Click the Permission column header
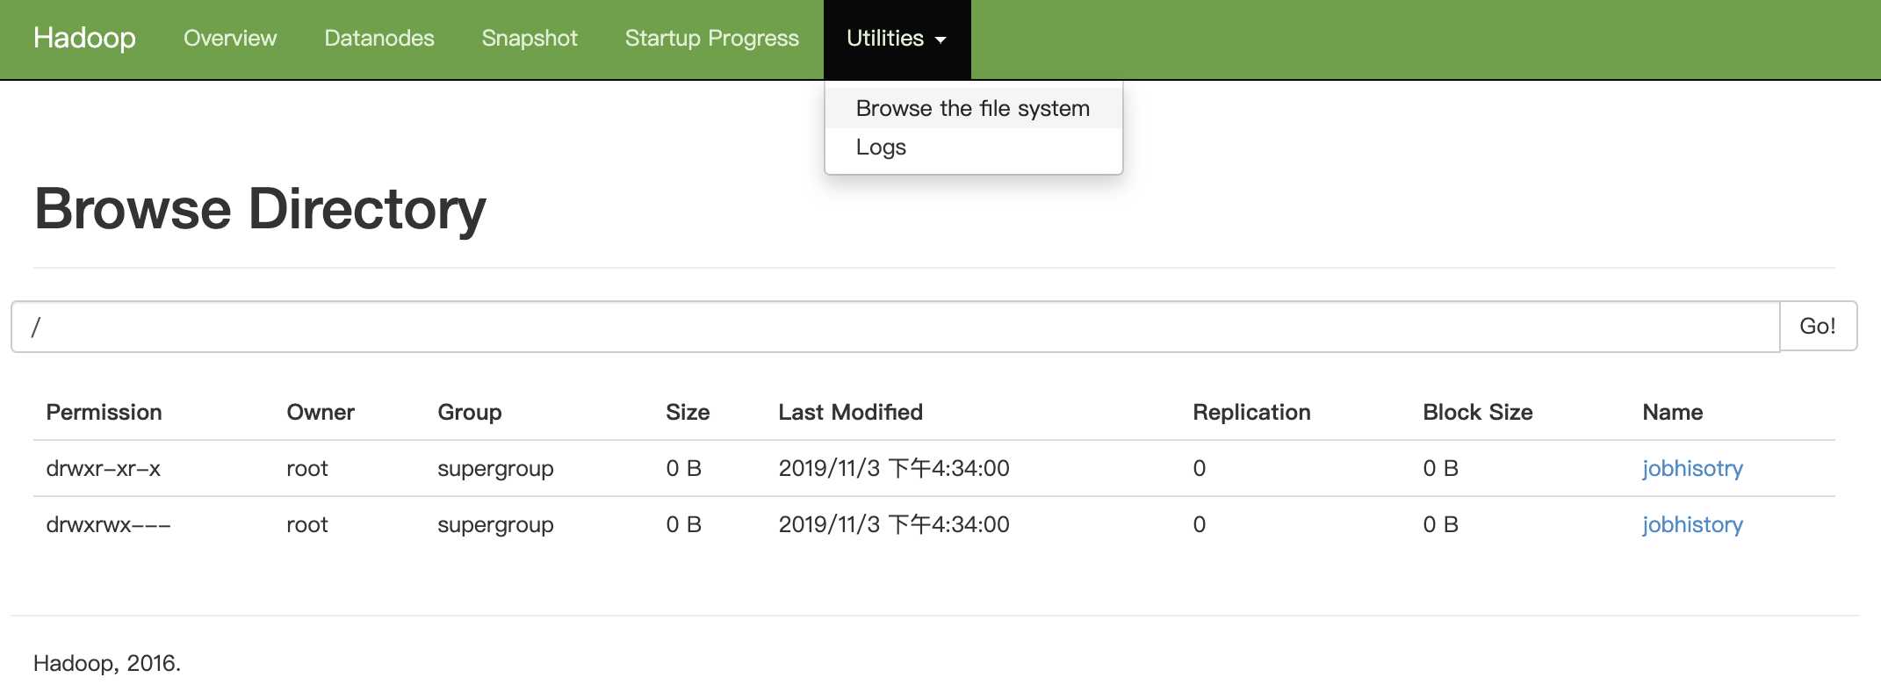Screen dimensions: 1881x699 [x=104, y=412]
